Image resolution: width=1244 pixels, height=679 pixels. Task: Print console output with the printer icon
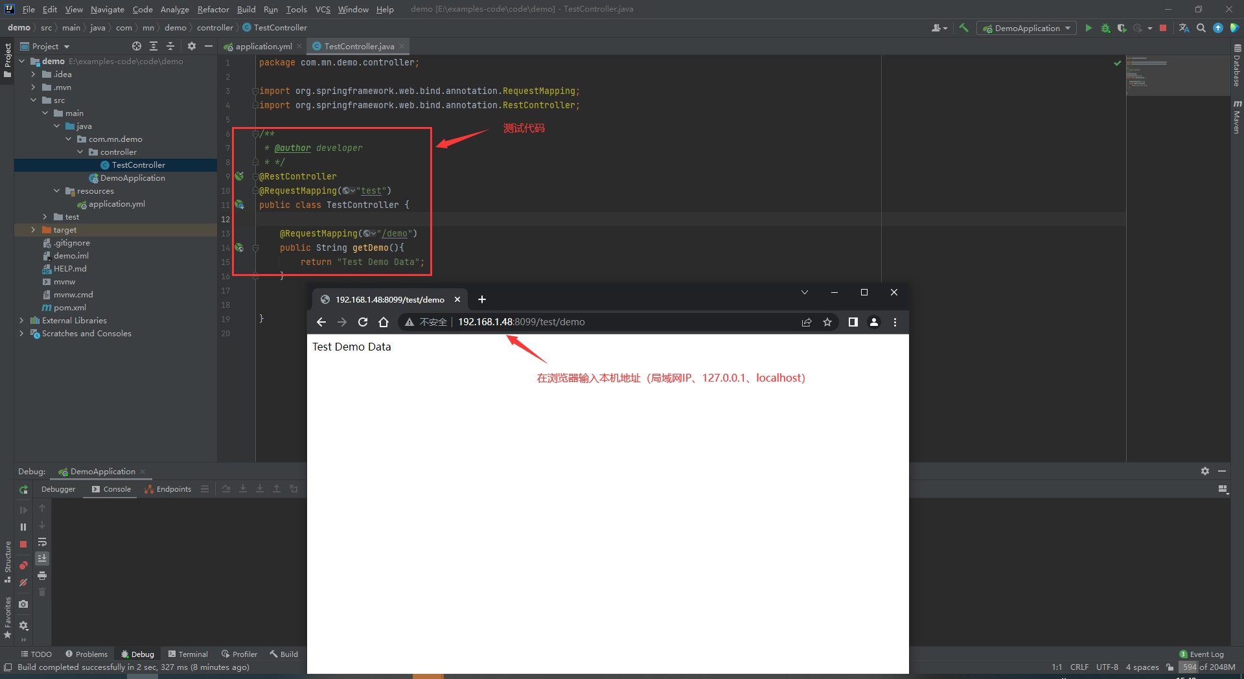[42, 575]
